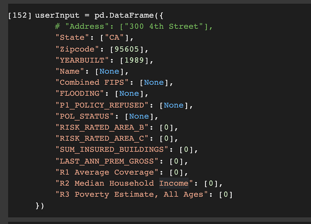The width and height of the screenshot is (311, 224).
Task: Click the "R3 Poverty Estimate, All Ages" key
Action: (133, 194)
